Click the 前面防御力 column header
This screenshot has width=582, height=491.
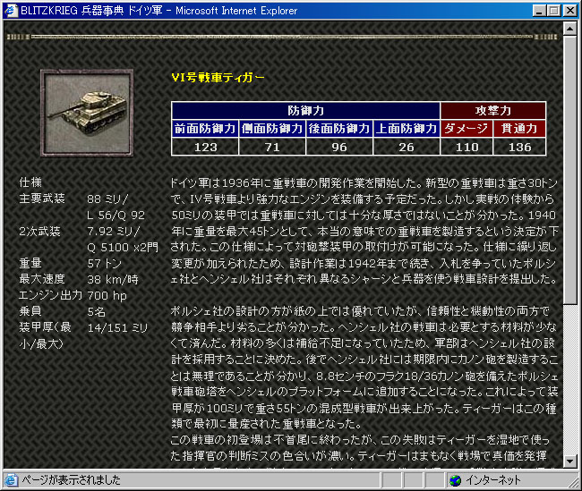tap(205, 128)
